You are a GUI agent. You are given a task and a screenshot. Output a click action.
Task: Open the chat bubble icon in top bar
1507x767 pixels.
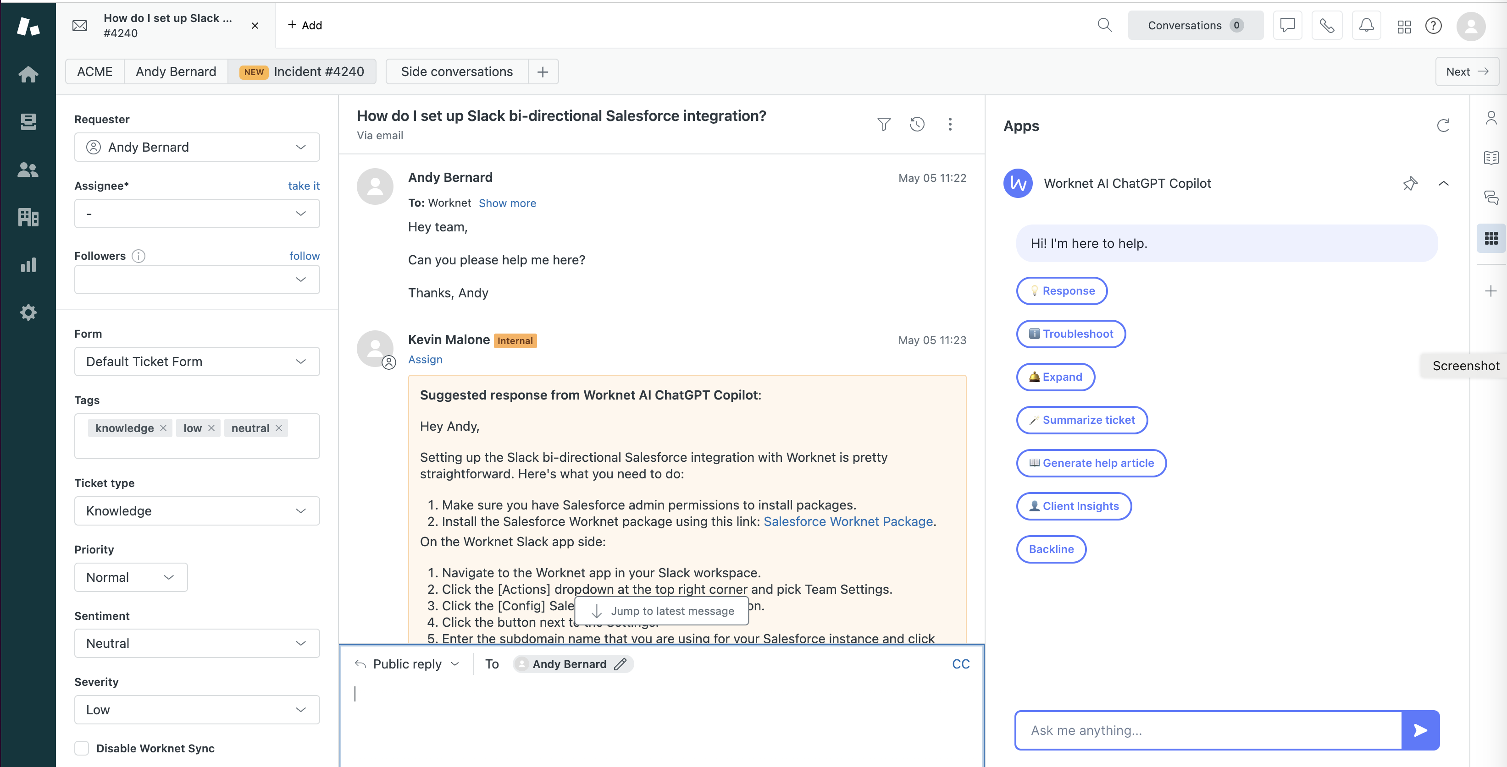[1288, 25]
